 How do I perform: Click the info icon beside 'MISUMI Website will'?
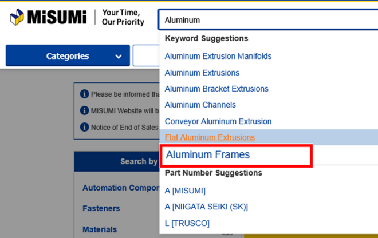[84, 110]
